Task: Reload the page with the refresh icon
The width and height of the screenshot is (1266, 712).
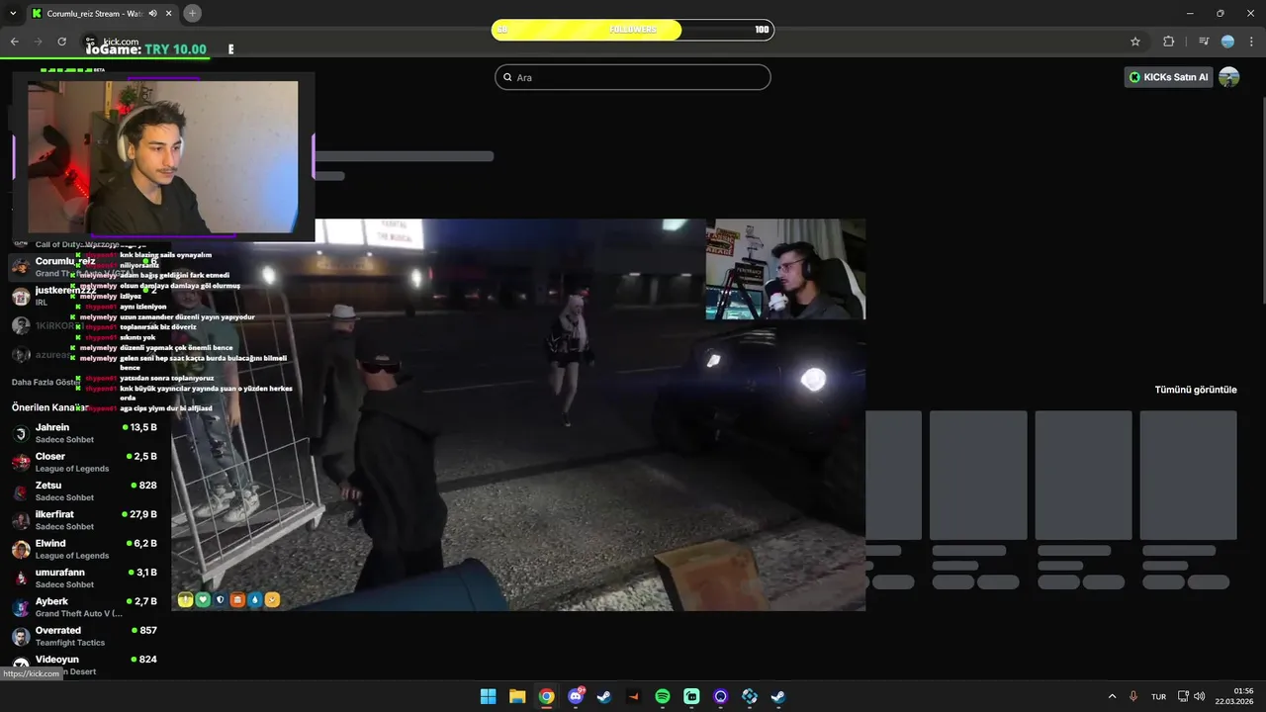Action: (61, 42)
